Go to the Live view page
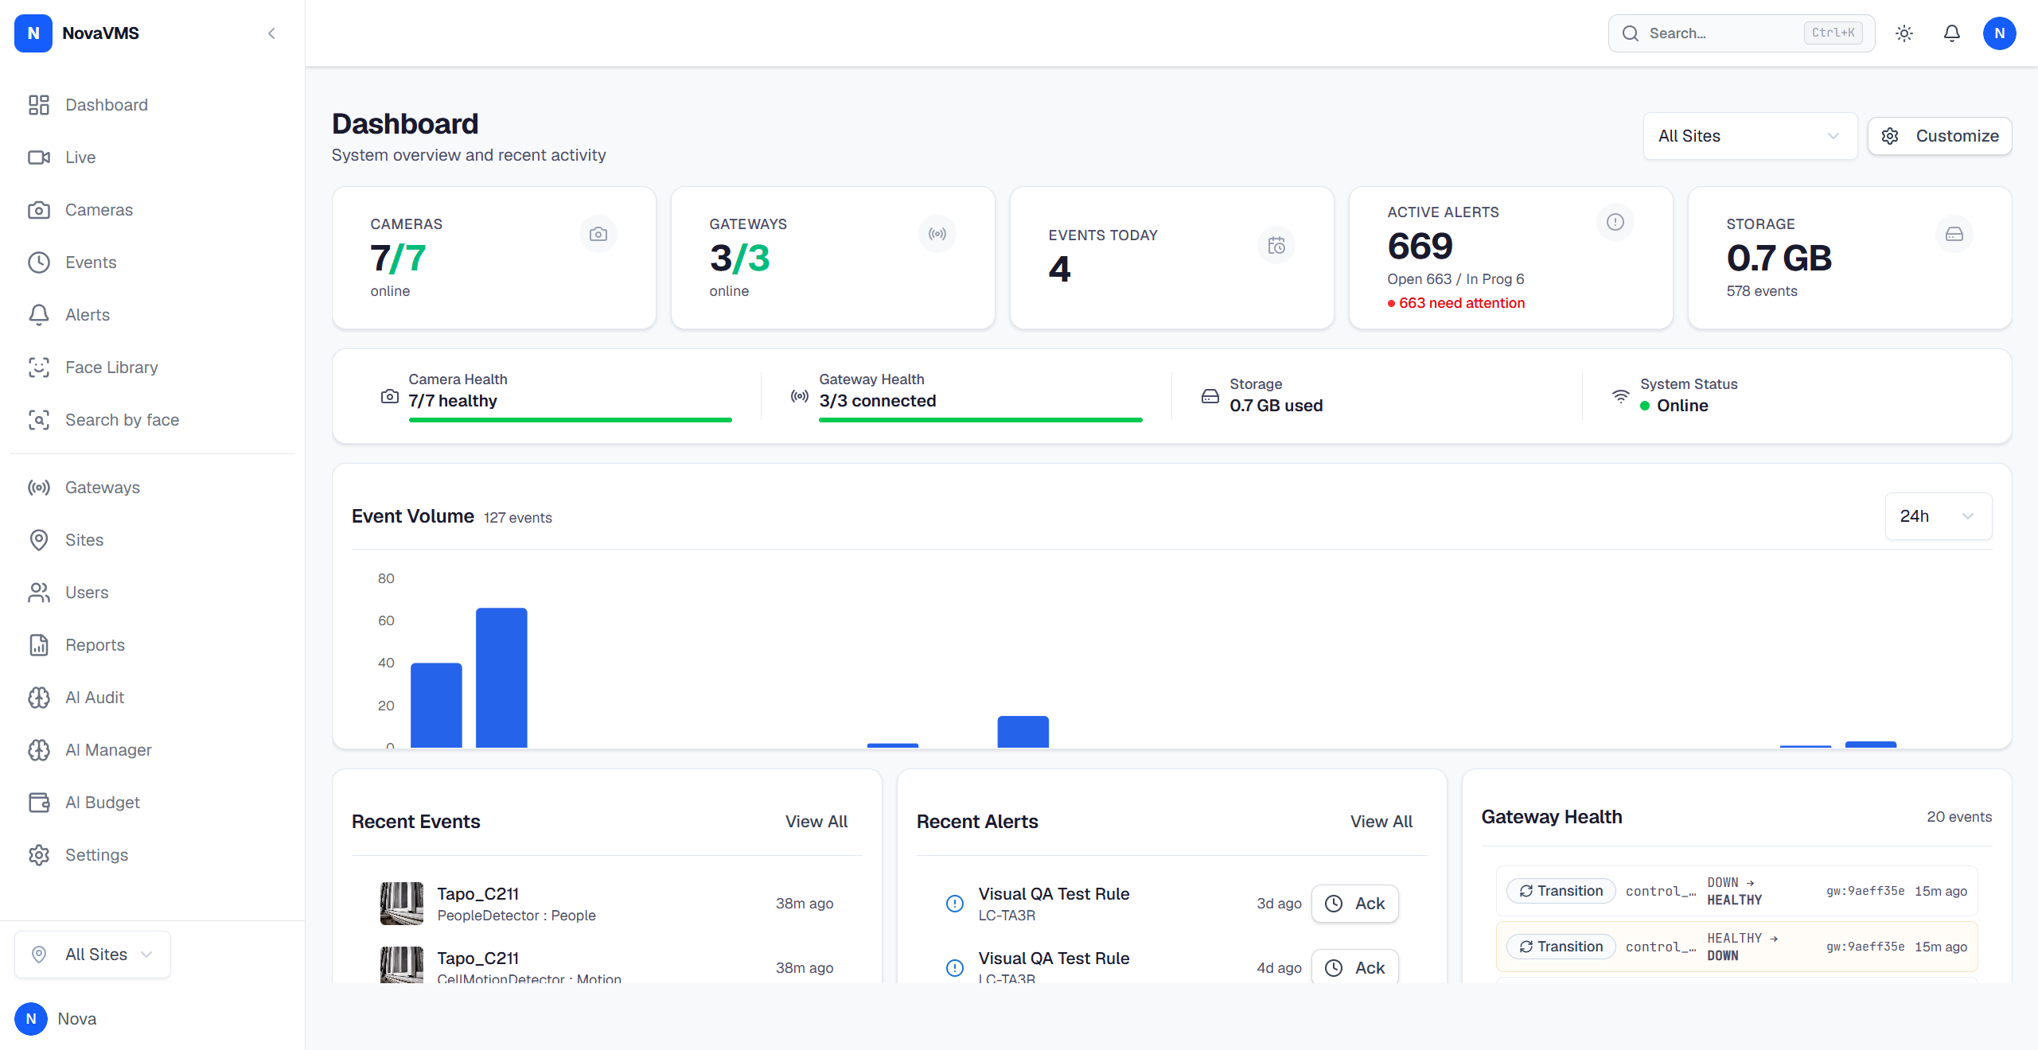Screen dimensions: 2038x1050 [152, 157]
